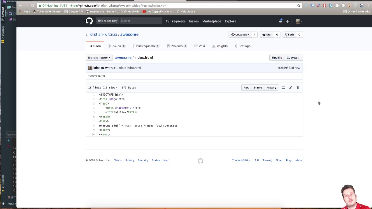Image resolution: width=372 pixels, height=209 pixels.
Task: Open the Led Zeppelin YouTube bookmark
Action: 158,12
